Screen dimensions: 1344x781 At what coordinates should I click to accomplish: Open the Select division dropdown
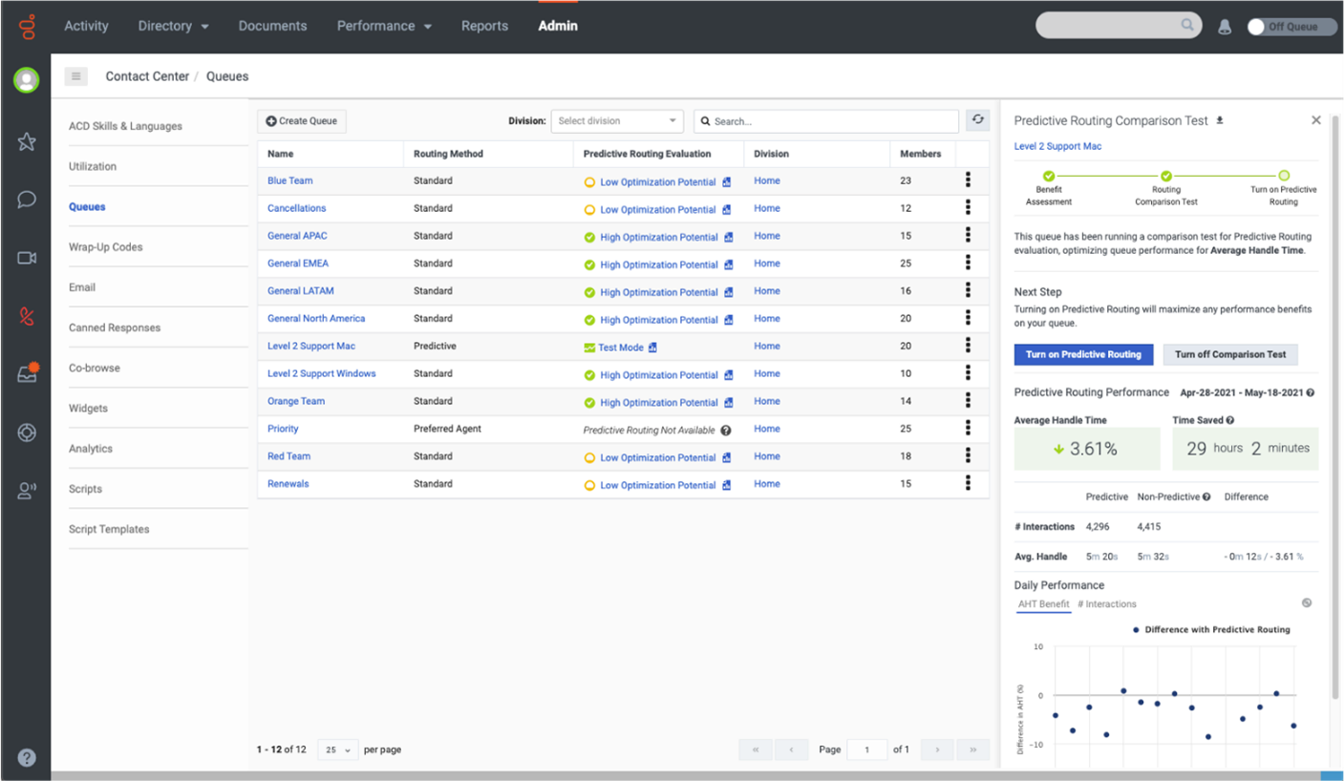617,120
